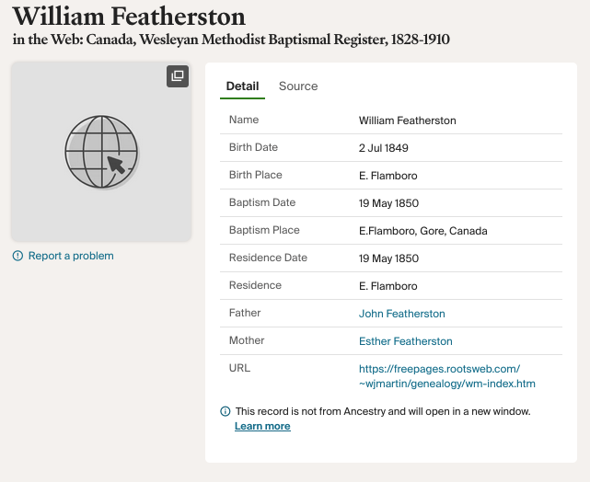Image resolution: width=590 pixels, height=482 pixels.
Task: Click the Learn more link
Action: 262,426
